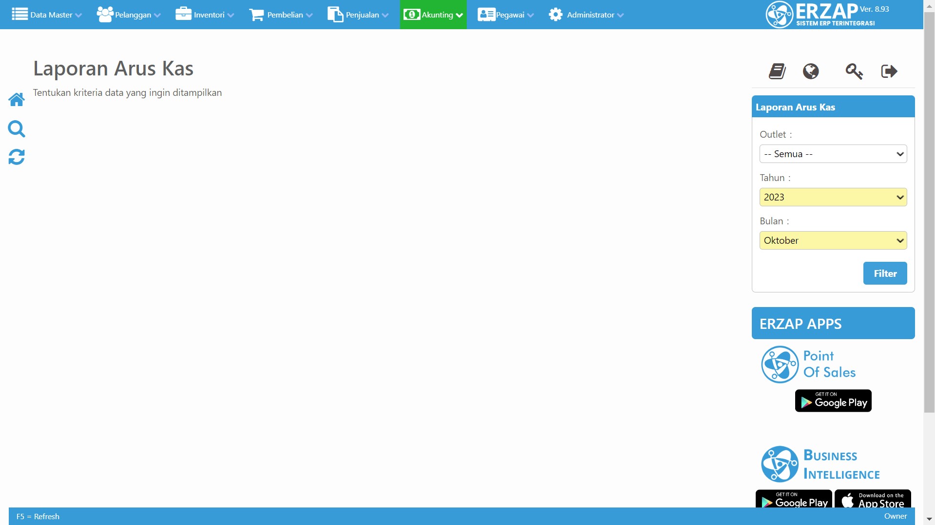This screenshot has height=525, width=935.
Task: Expand the Pegawai menu chevron
Action: point(531,16)
